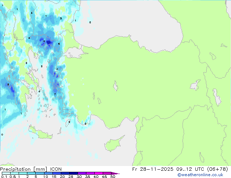Click the 'Precipitation [mm] ICON' title
231x178 pixels.
(x=31, y=169)
